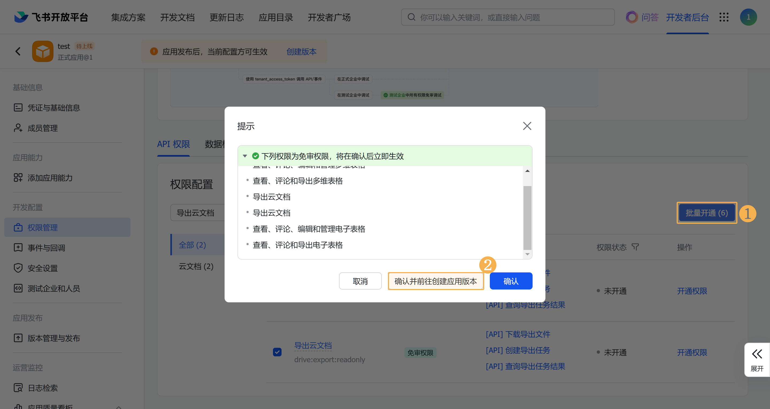Click the Feishu Open Platform logo
Screen dimensions: 770x409
click(51, 17)
